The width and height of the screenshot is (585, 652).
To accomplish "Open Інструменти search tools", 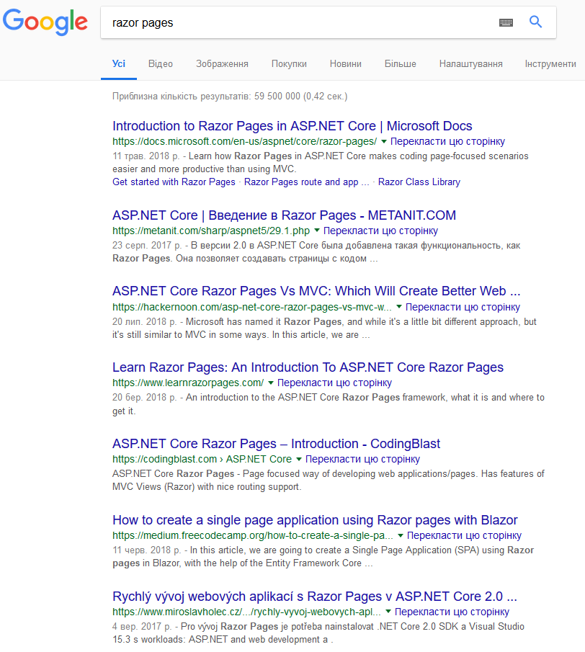I will click(x=550, y=63).
